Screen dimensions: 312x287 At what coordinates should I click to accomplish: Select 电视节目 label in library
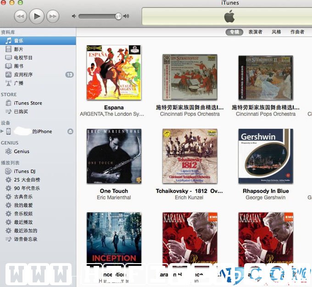tap(23, 58)
